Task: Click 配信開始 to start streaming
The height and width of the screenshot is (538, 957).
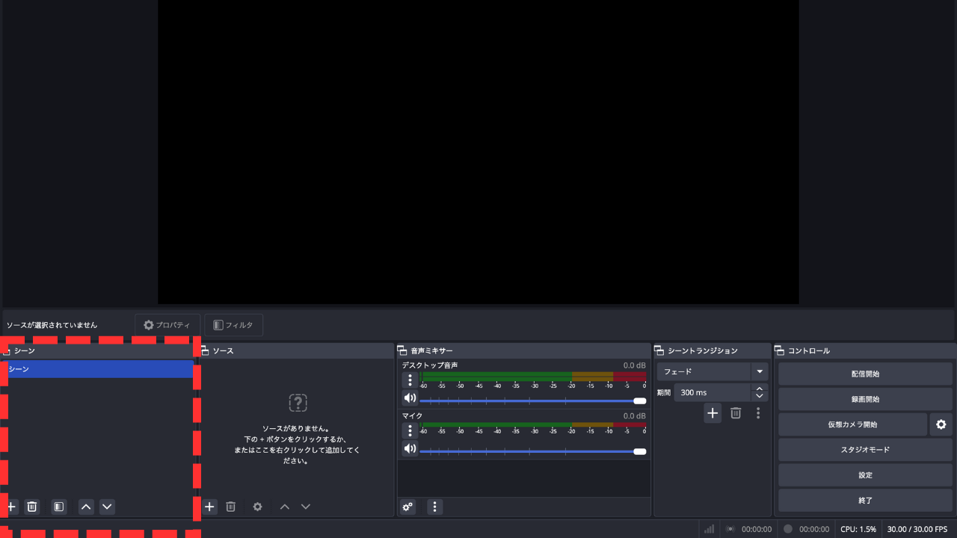Action: pos(865,374)
